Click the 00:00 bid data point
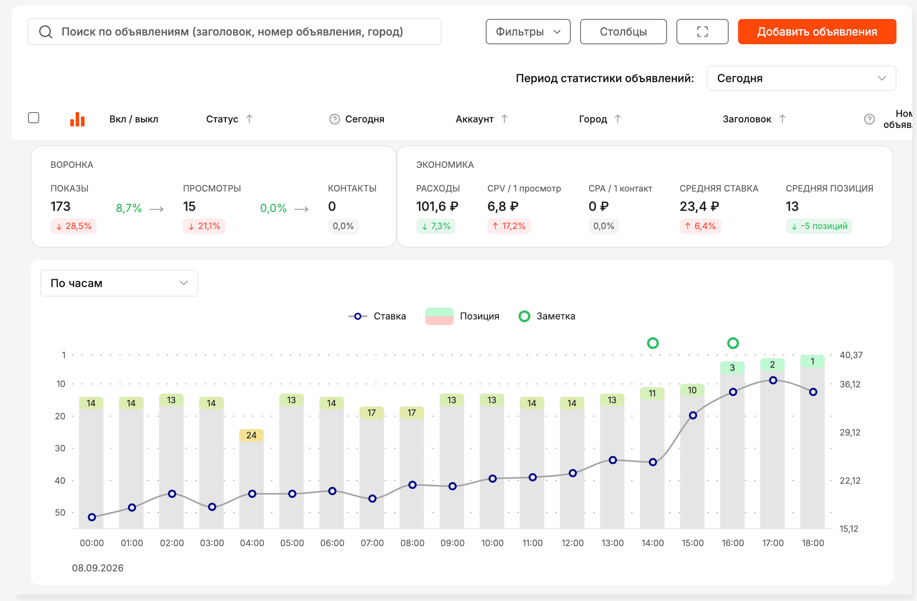Viewport: 917px width, 601px height. click(92, 517)
